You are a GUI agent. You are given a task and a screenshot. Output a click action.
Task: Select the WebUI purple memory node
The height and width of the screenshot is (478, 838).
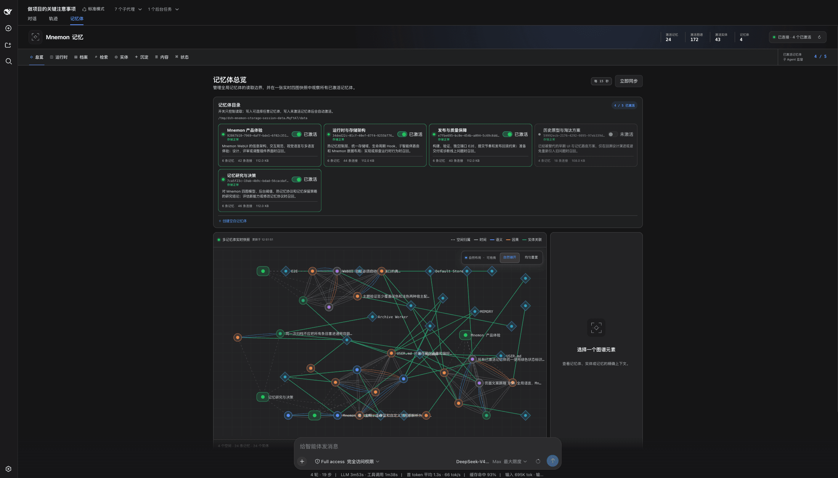[x=337, y=271]
